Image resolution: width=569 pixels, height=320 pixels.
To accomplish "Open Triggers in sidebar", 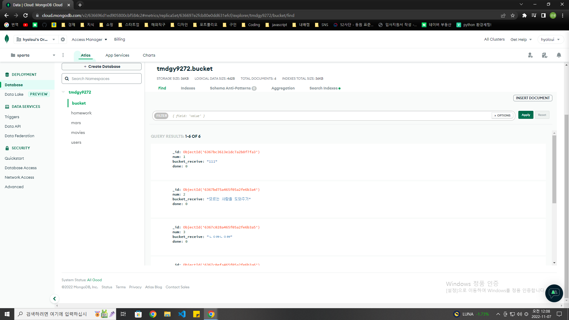I will [12, 117].
